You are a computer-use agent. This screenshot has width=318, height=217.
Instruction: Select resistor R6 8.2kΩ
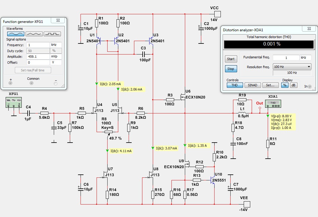[x=141, y=113]
